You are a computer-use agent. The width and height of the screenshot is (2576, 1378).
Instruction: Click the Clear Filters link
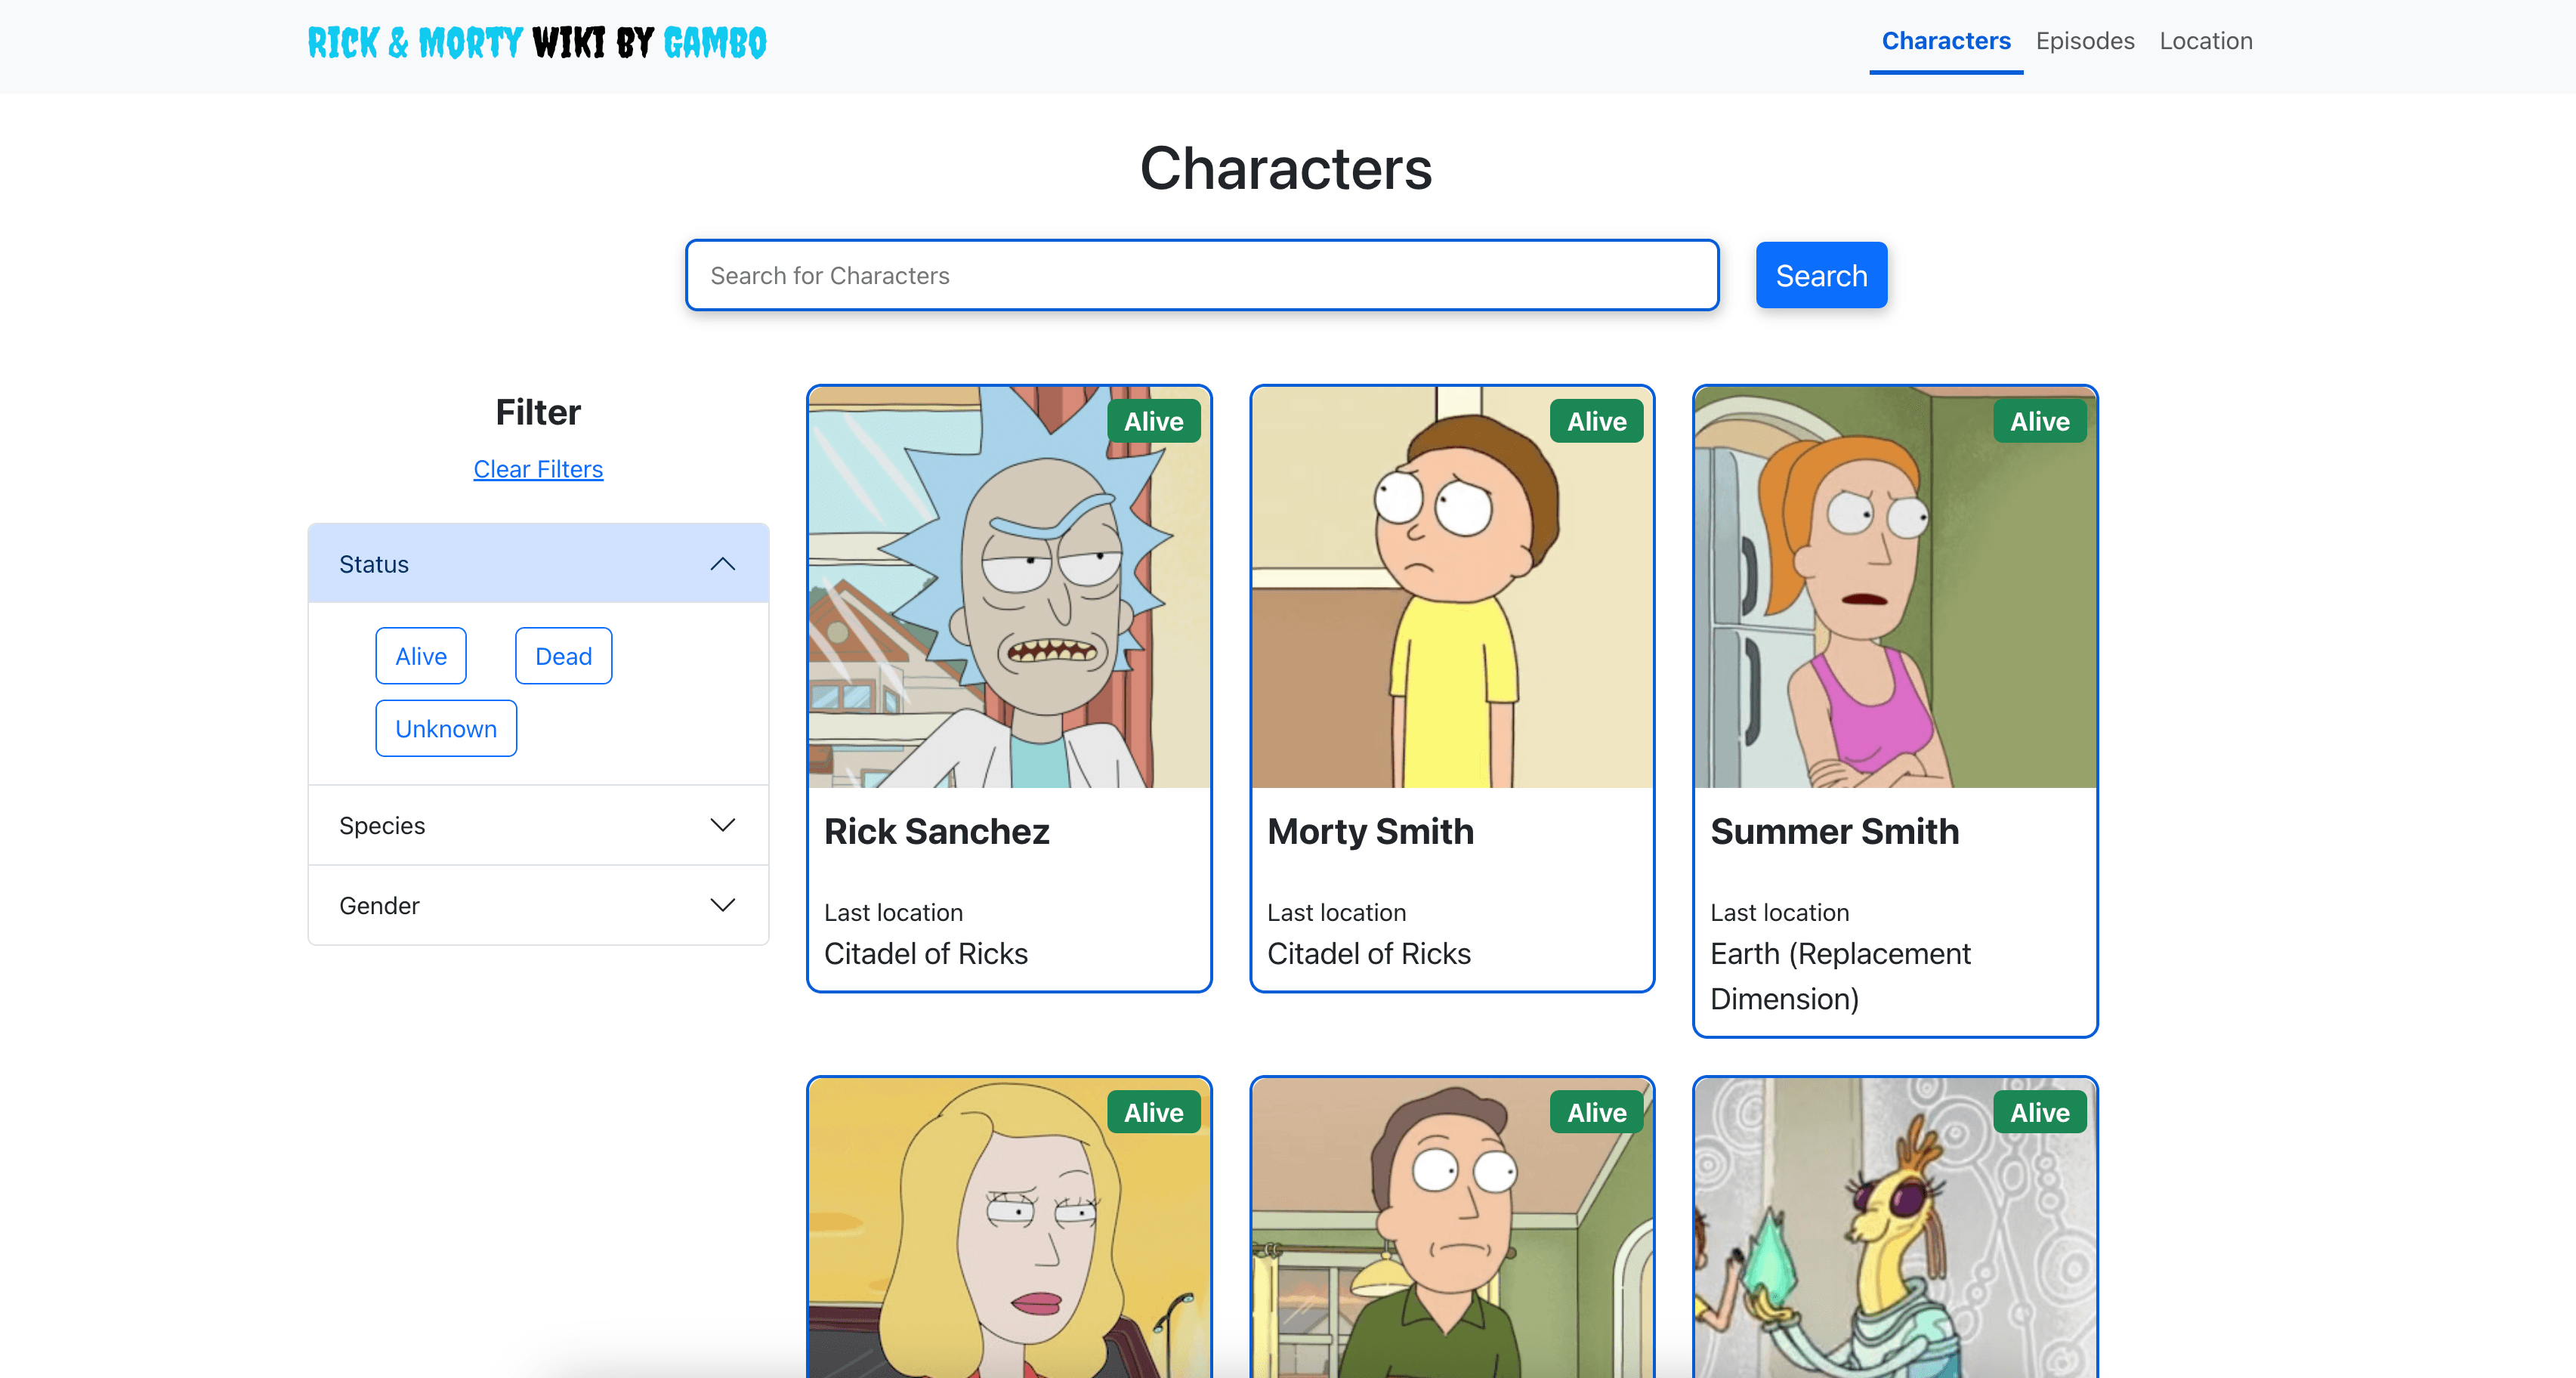538,469
